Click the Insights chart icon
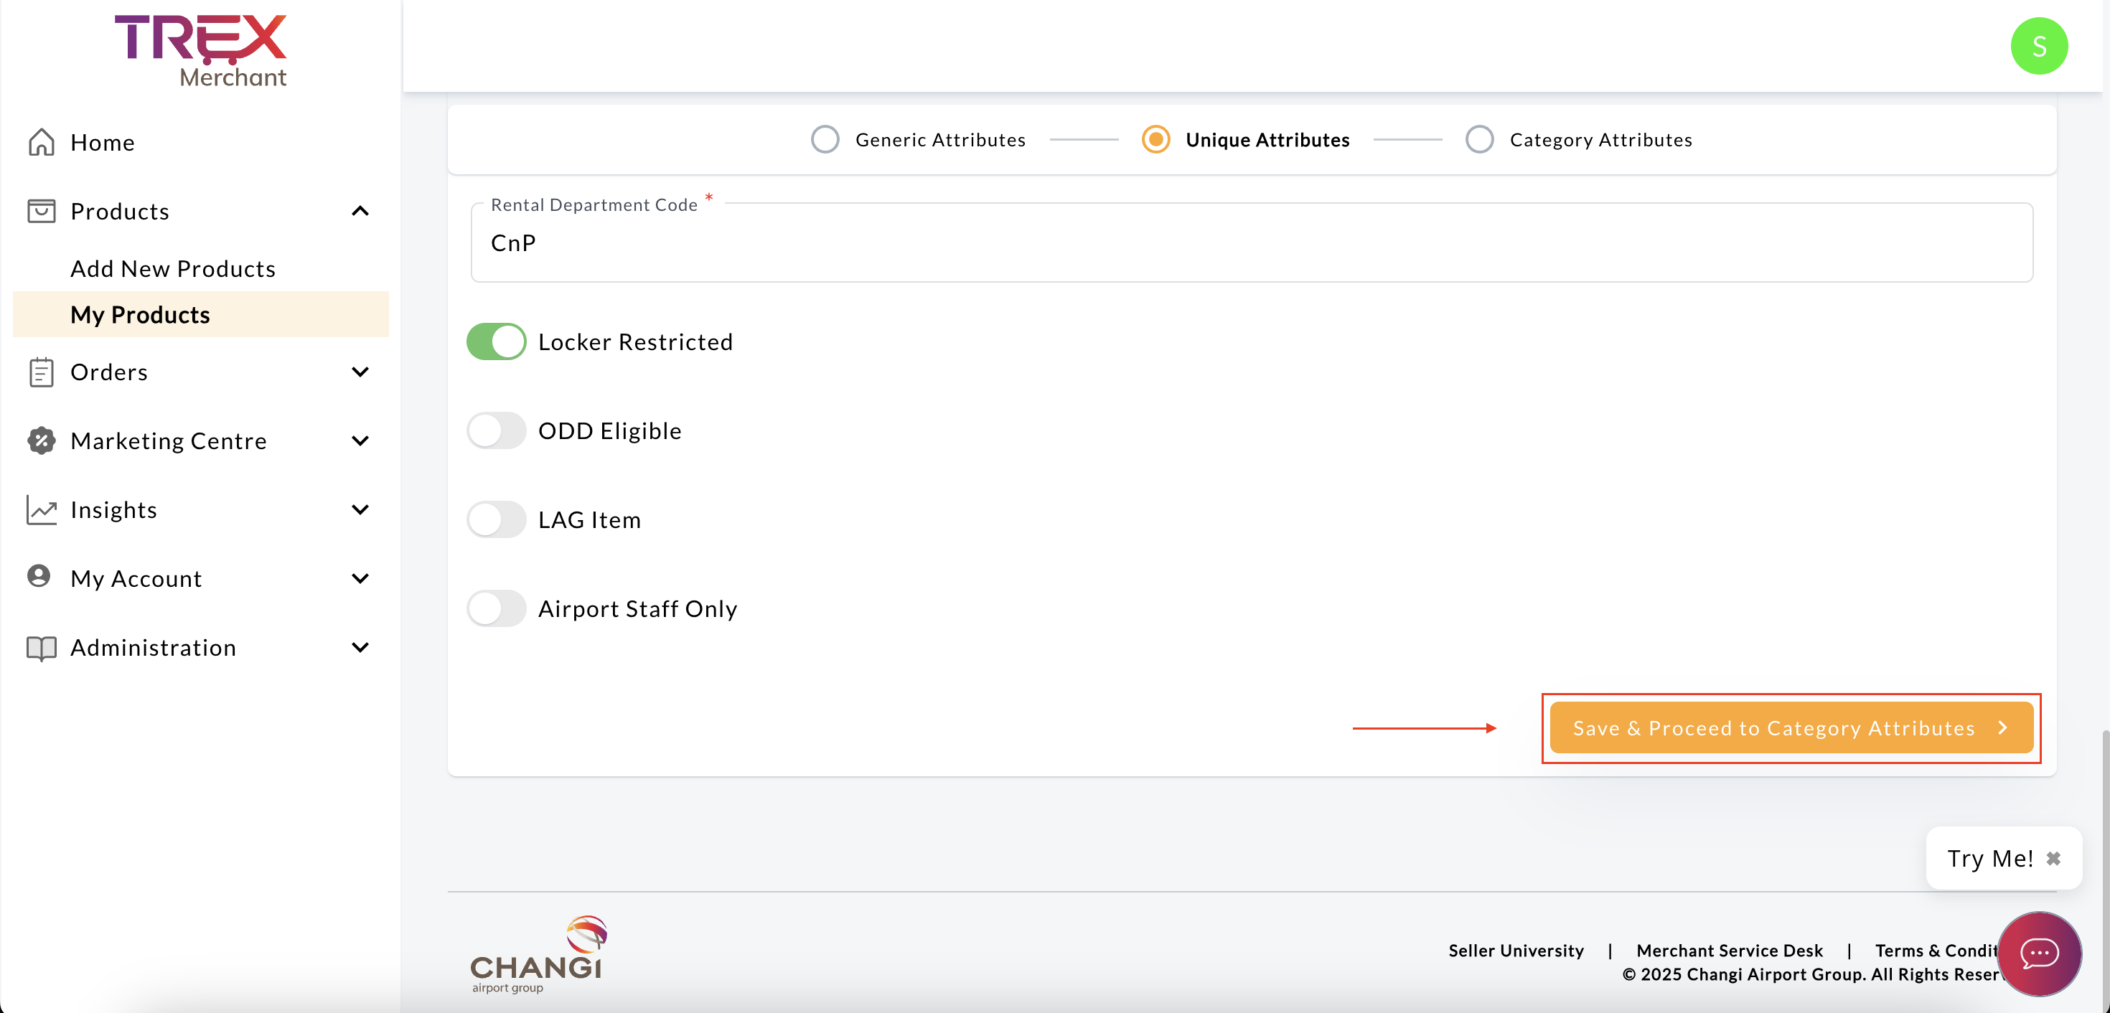 pyautogui.click(x=41, y=509)
